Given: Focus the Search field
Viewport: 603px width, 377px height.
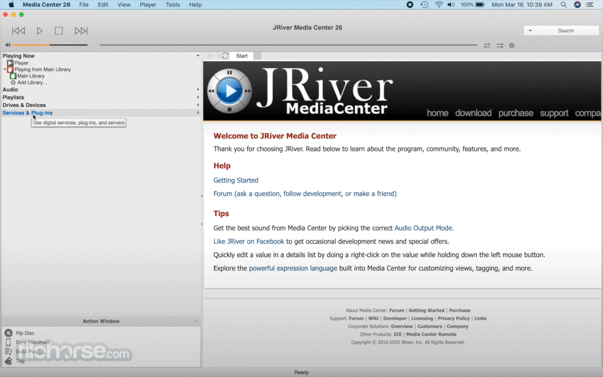Looking at the screenshot, I should click(x=566, y=31).
